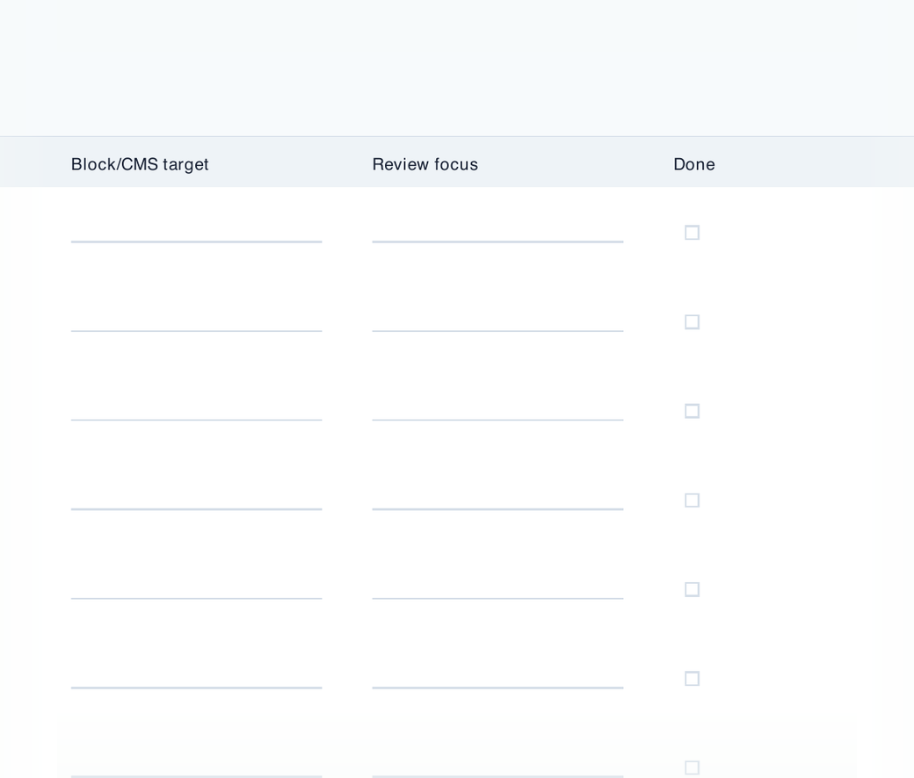Click fourth row Block/CMS target field
The width and height of the screenshot is (914, 778).
point(197,501)
